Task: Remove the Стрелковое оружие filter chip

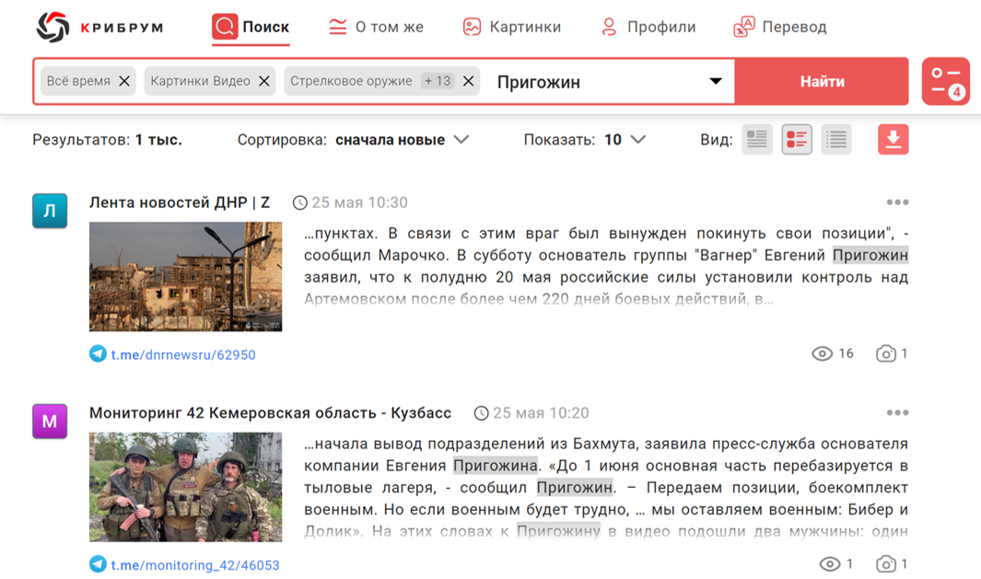Action: [x=468, y=81]
